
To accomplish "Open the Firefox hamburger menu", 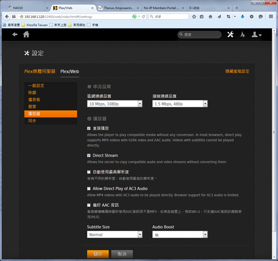I will (x=271, y=17).
